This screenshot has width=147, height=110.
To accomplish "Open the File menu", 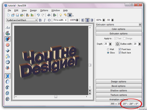I will tap(9, 10).
